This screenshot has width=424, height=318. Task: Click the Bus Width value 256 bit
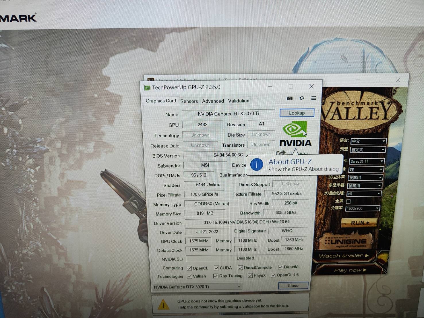[291, 203]
